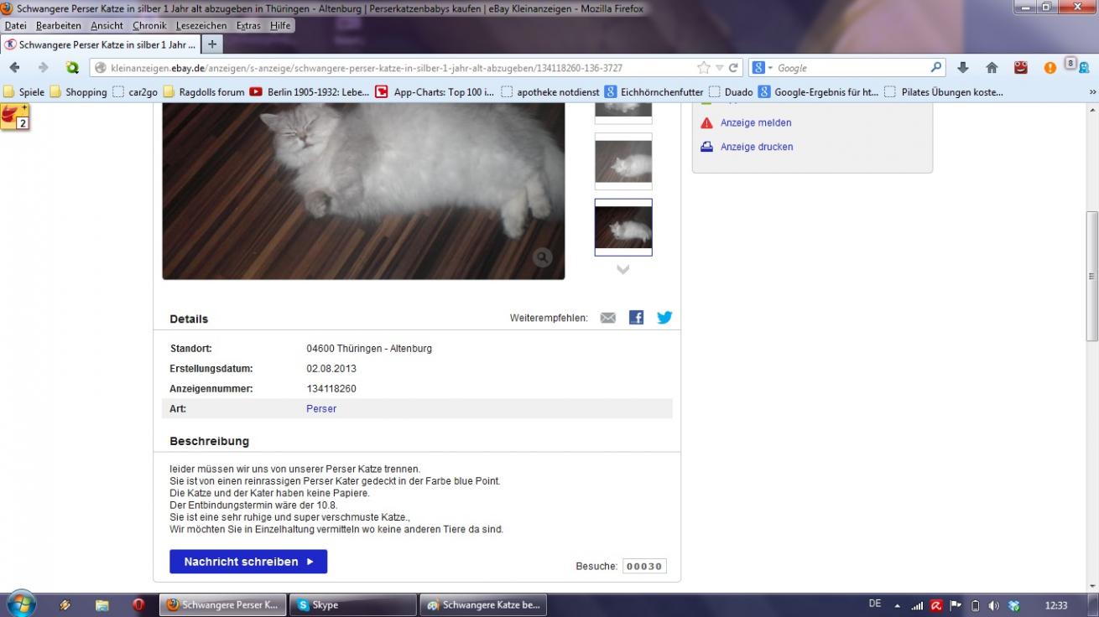Open the Shopping bookmark folder
This screenshot has height=617, width=1099.
pos(78,92)
